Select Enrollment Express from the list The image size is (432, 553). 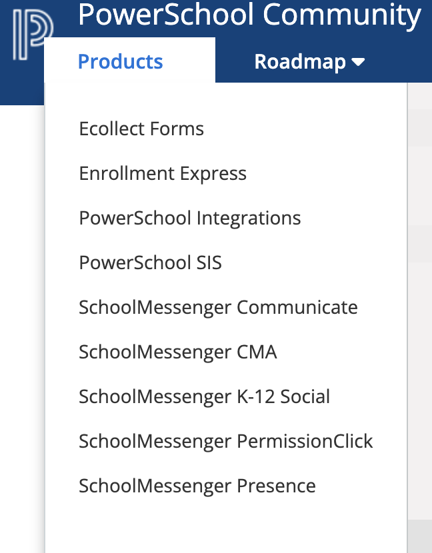(x=163, y=173)
